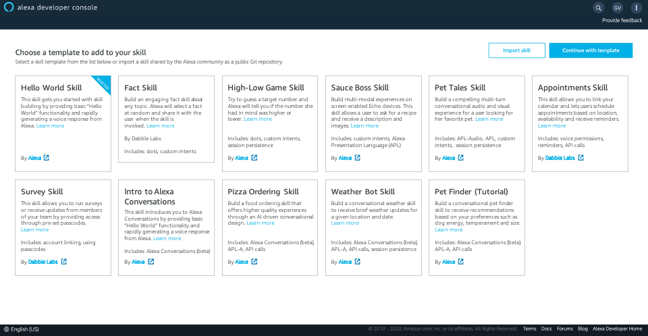The height and width of the screenshot is (336, 648).
Task: Open external link icon in Appointments Skill
Action: click(580, 158)
